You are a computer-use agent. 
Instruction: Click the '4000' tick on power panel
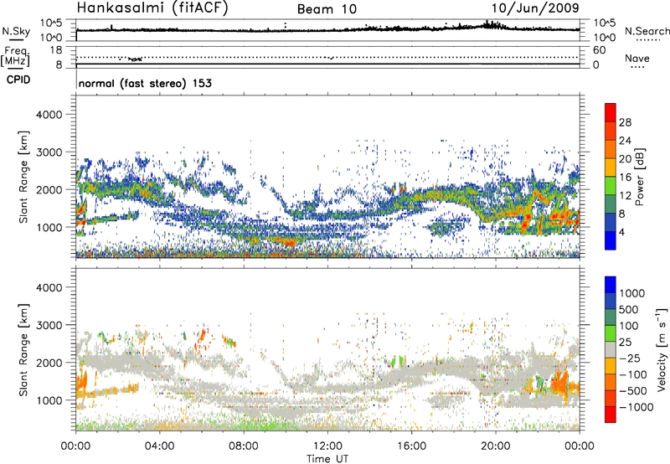point(49,115)
